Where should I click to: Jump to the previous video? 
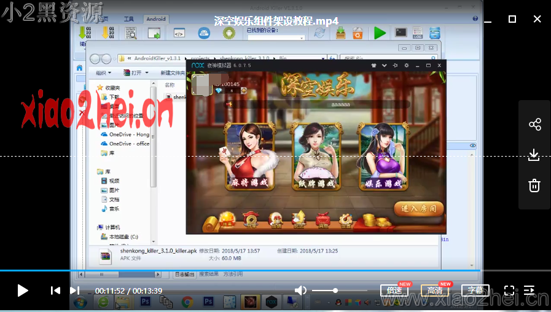[55, 291]
